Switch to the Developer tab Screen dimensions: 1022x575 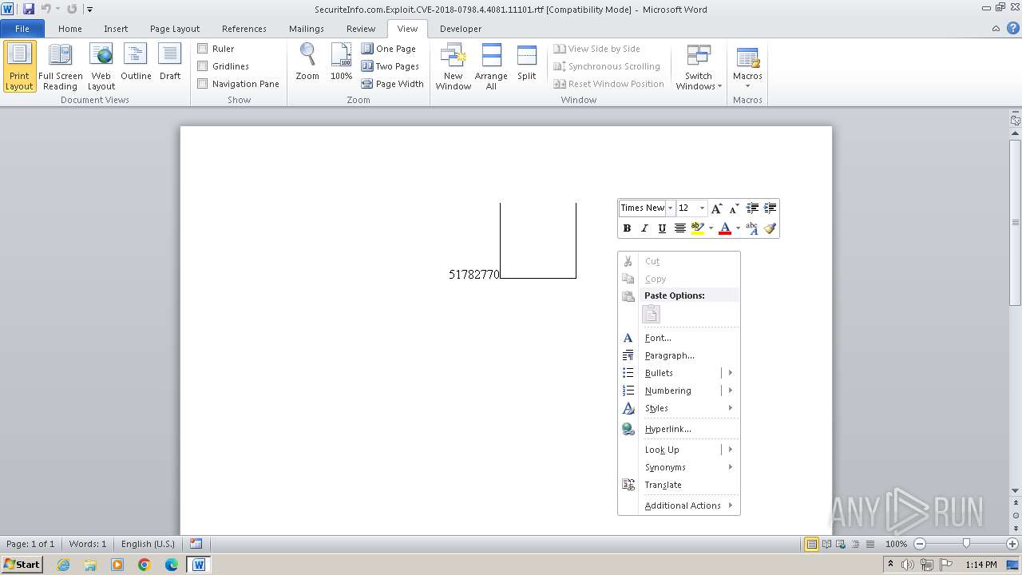click(461, 29)
